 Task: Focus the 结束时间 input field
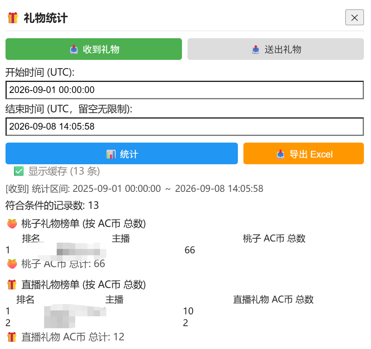(185, 126)
